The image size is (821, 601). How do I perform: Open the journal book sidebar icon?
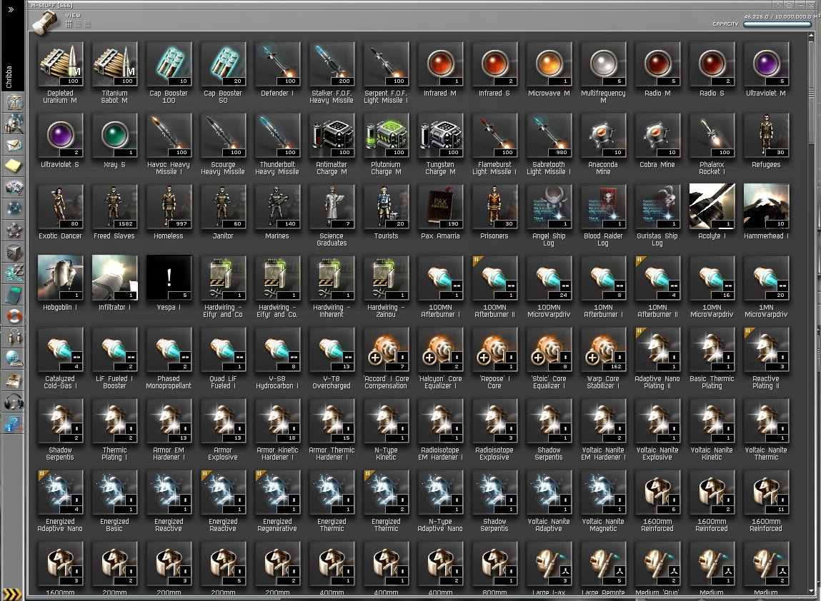pos(14,380)
